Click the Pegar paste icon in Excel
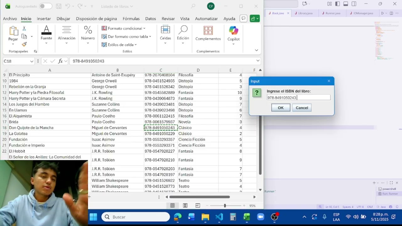This screenshot has height=226, width=402. click(x=13, y=31)
